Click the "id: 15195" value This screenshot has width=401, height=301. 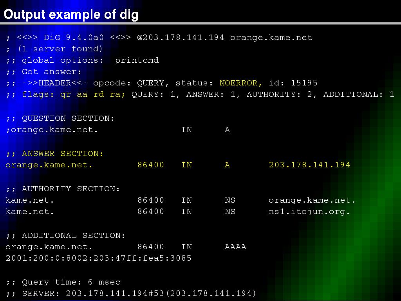293,83
